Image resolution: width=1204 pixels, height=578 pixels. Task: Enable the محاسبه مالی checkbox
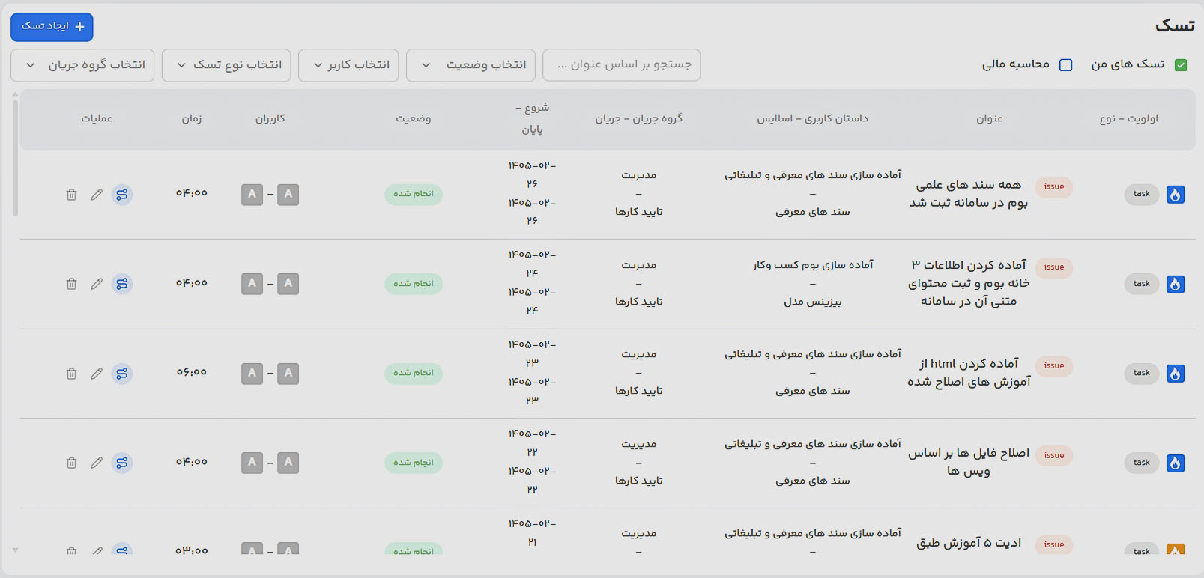click(1066, 65)
